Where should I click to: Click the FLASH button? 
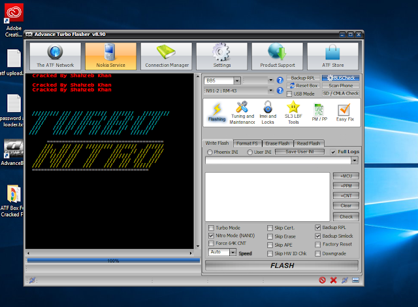281,266
